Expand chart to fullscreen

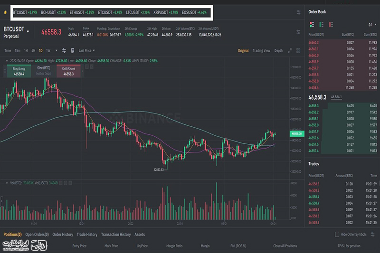(290, 51)
